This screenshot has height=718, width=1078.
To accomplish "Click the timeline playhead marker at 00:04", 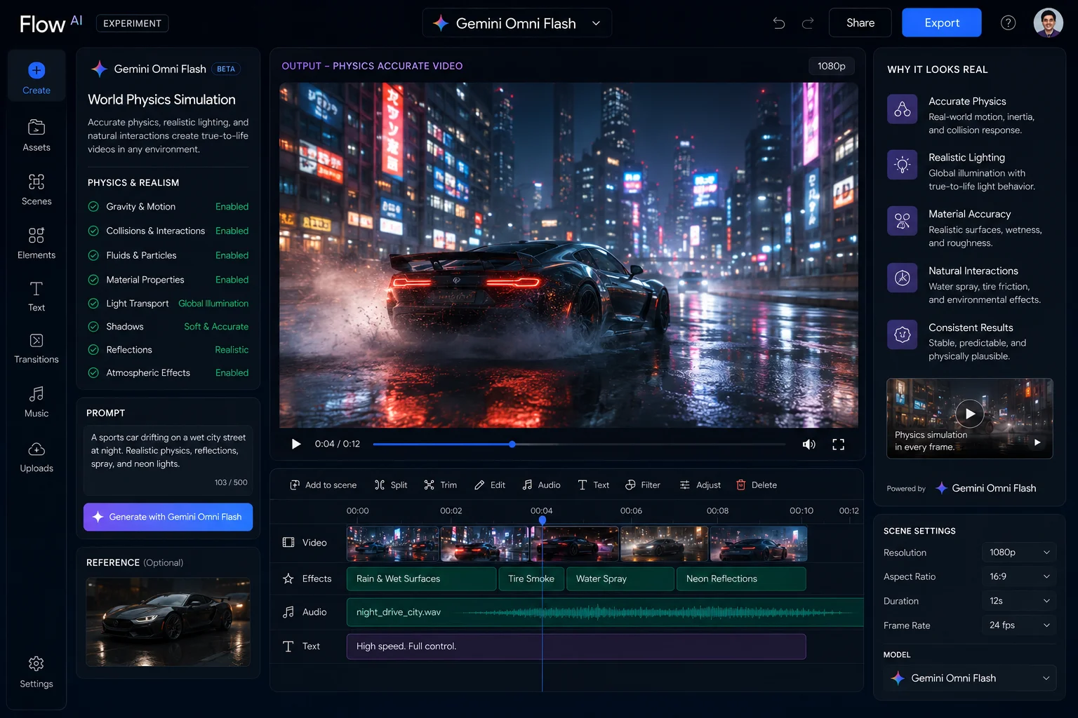I will (543, 520).
